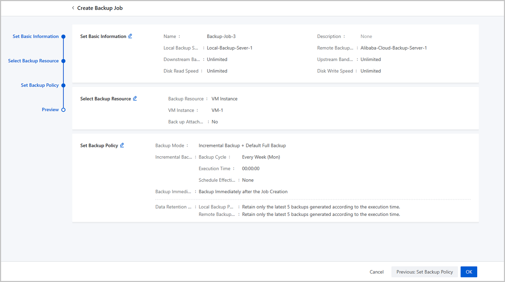Viewport: 505px width, 282px height.
Task: Switch to Set Backup Policy step in sidebar
Action: pyautogui.click(x=40, y=85)
